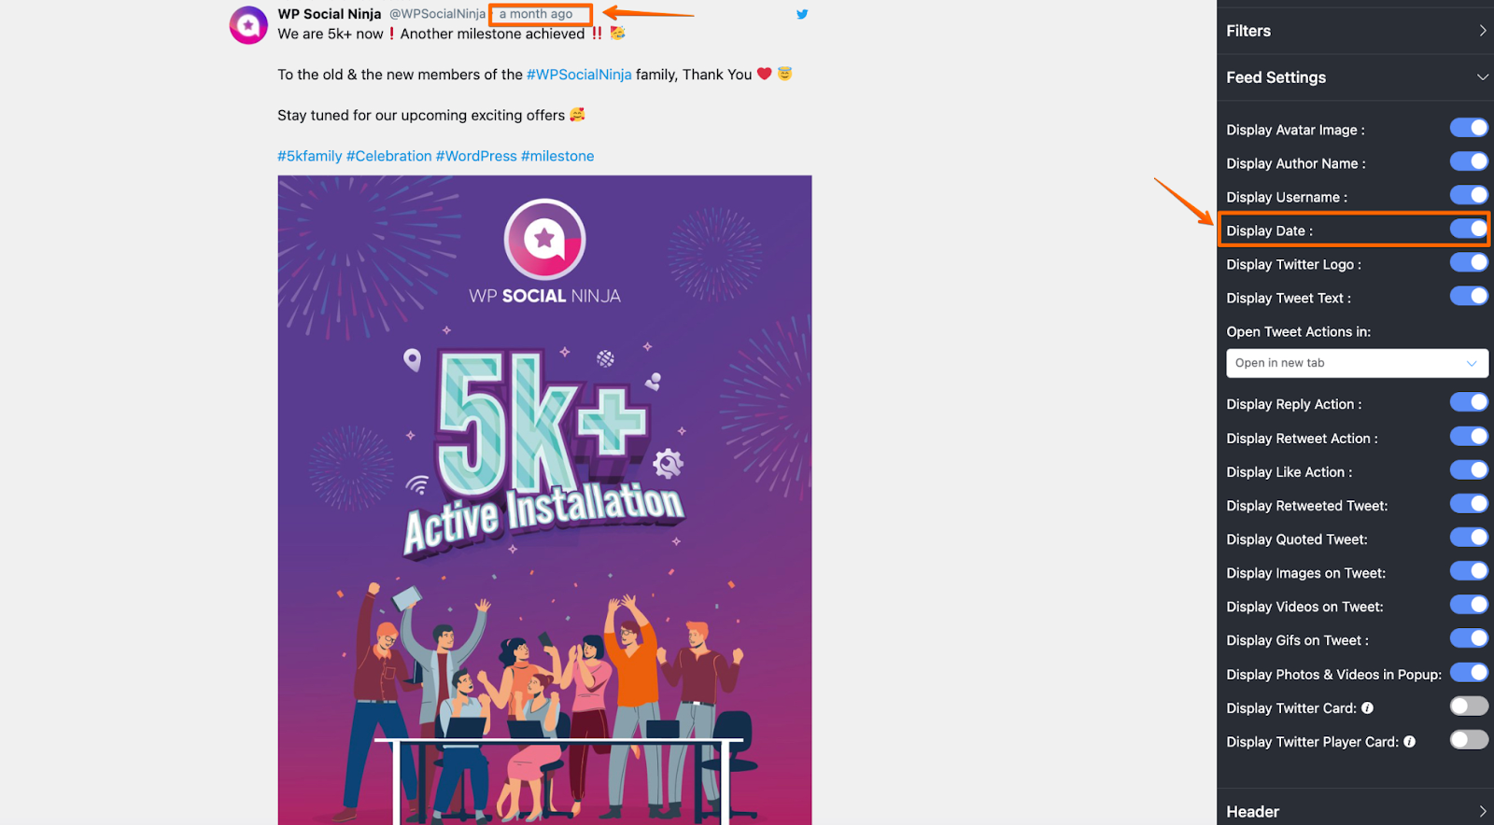
Task: Disable Display Gifs on Tweet switch
Action: [x=1469, y=638]
